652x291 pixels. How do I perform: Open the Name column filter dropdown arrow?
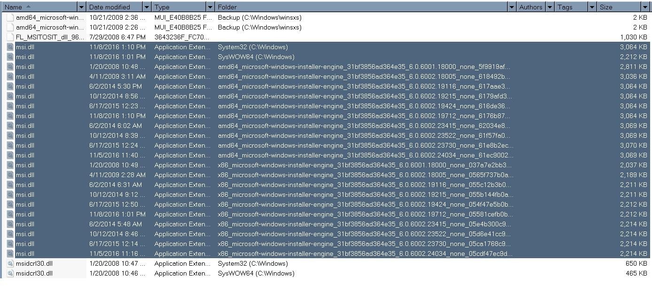82,7
